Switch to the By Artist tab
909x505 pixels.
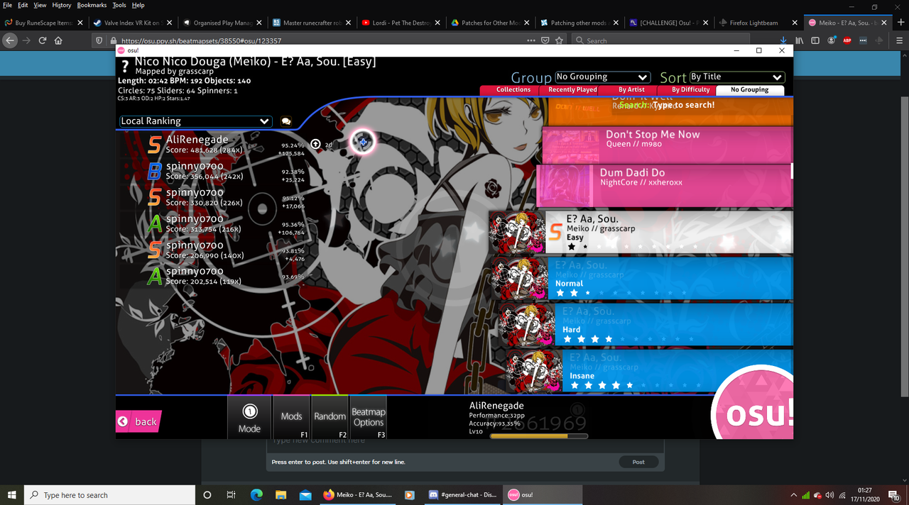(x=631, y=90)
